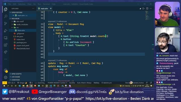Show additional views ellipsis in activity bar
Image resolution: width=181 pixels, height=102 pixels.
click(6, 59)
